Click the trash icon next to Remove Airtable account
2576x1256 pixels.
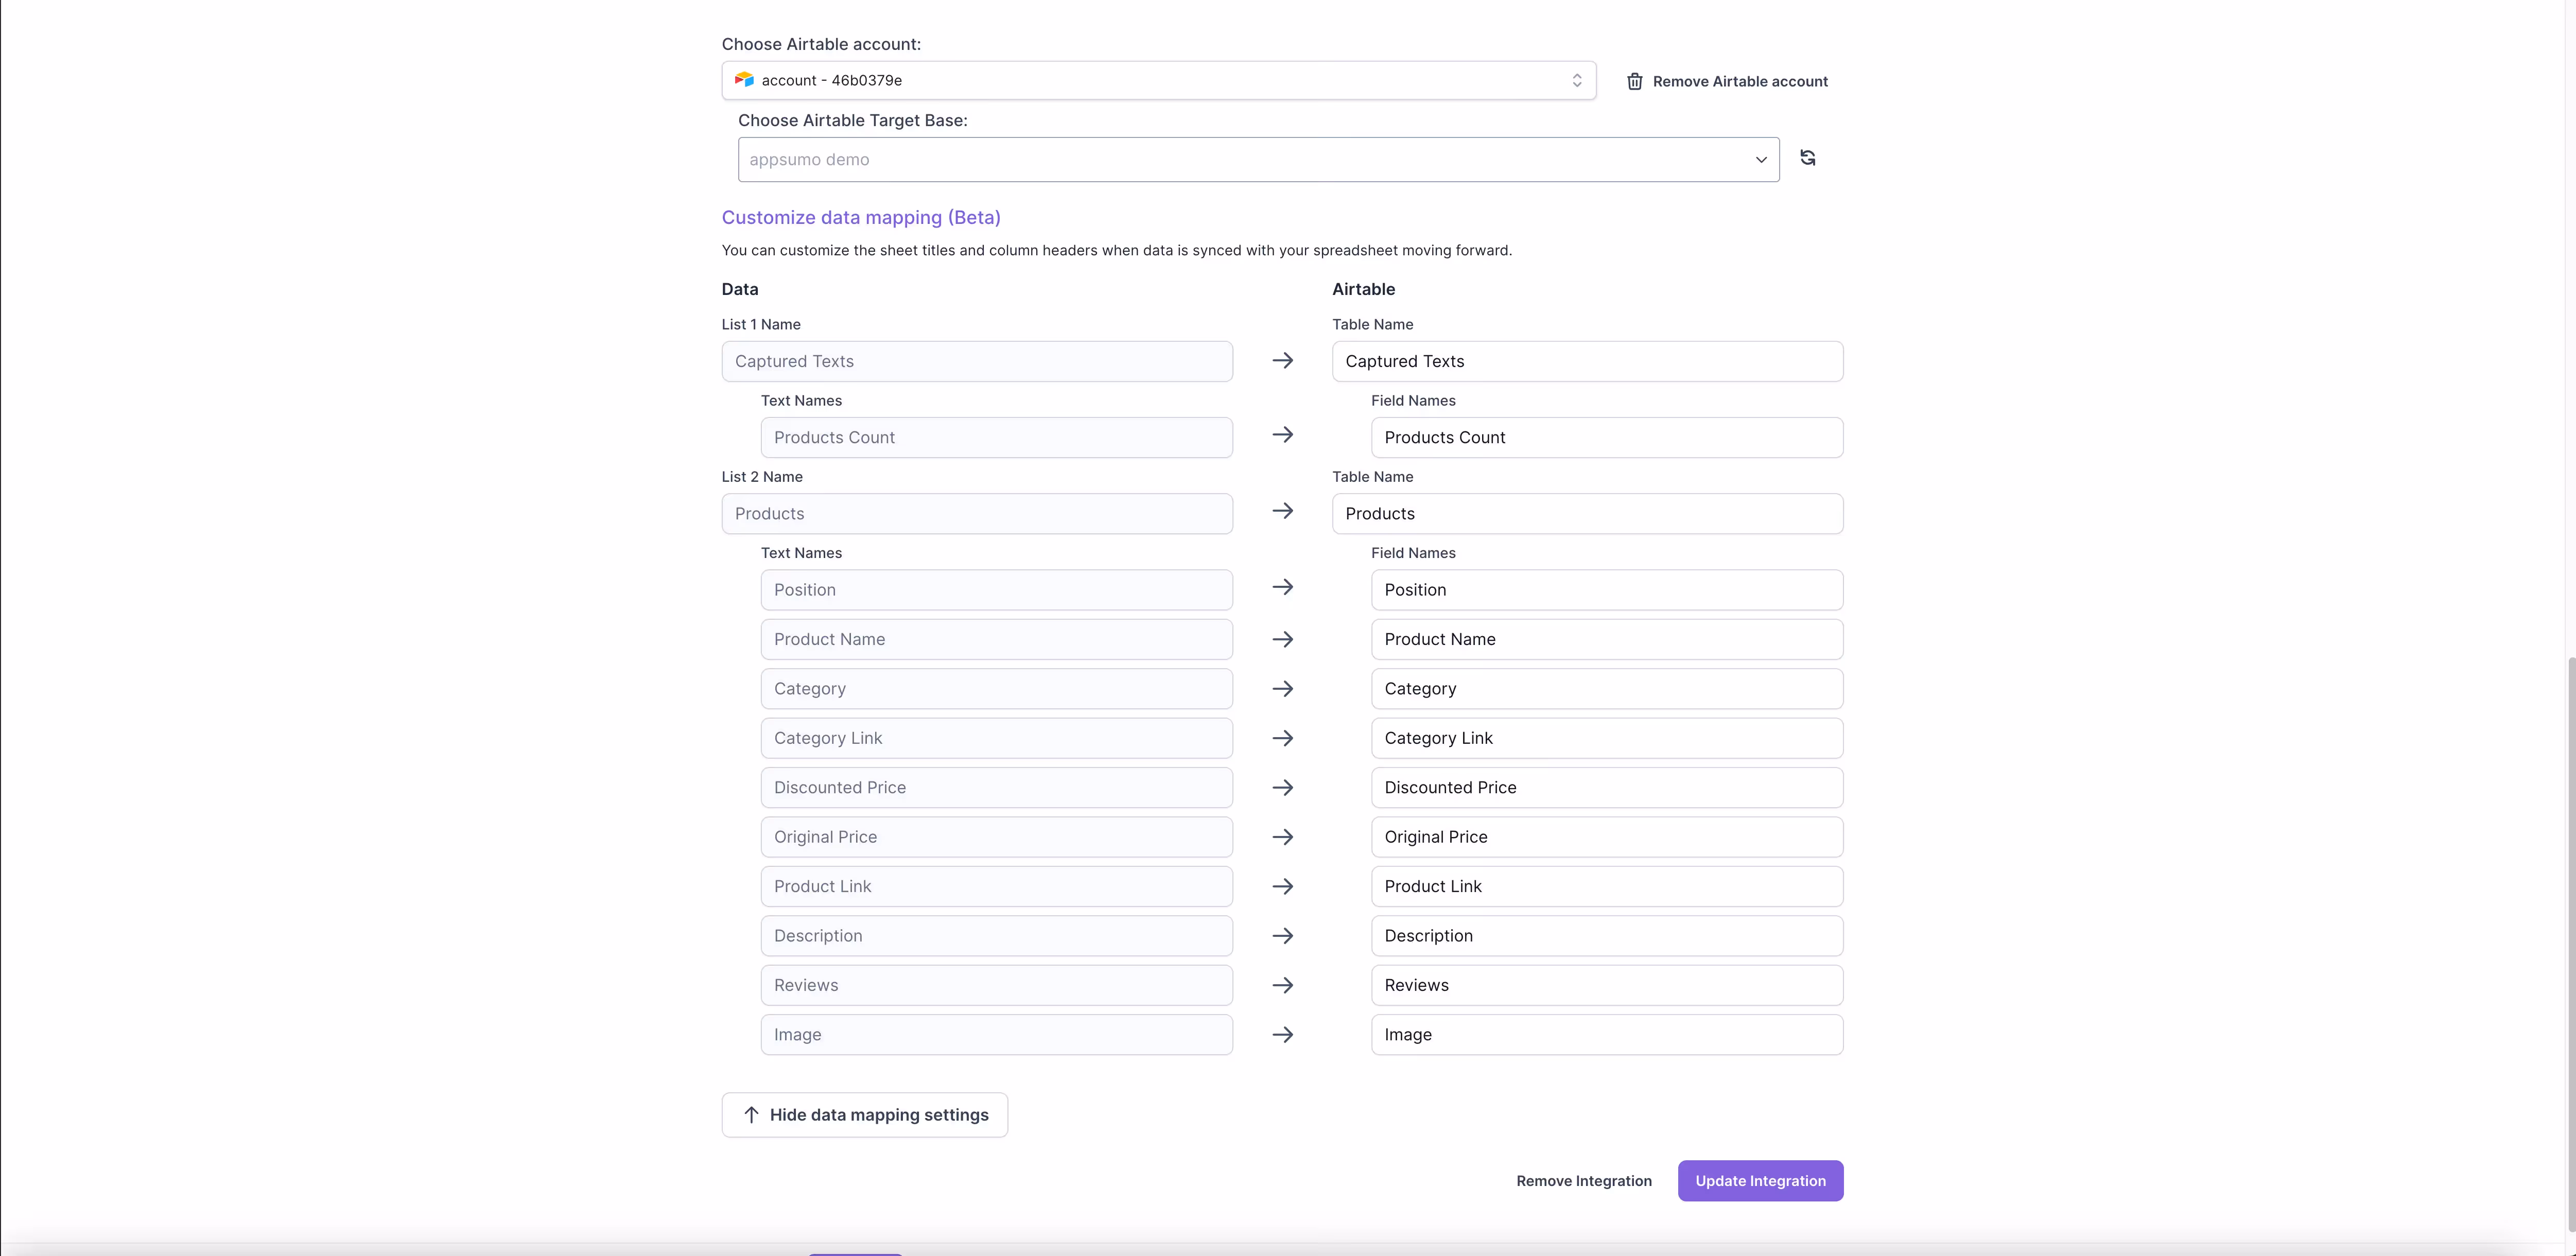pyautogui.click(x=1634, y=81)
